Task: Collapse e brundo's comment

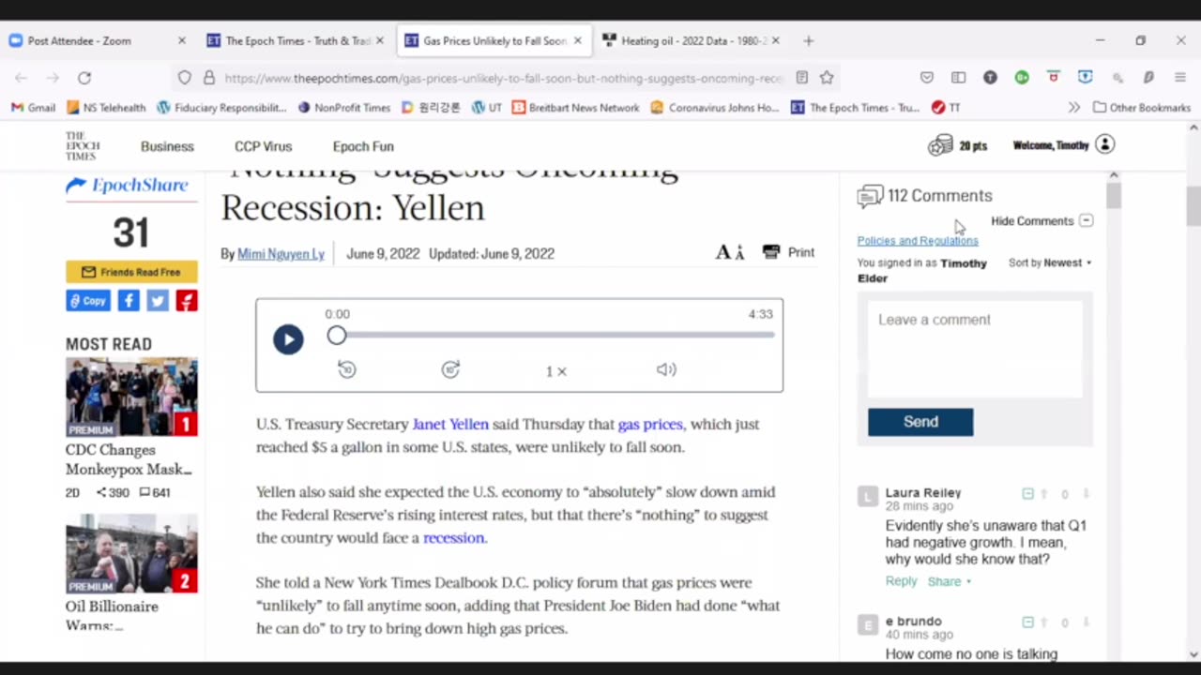Action: [x=1027, y=622]
